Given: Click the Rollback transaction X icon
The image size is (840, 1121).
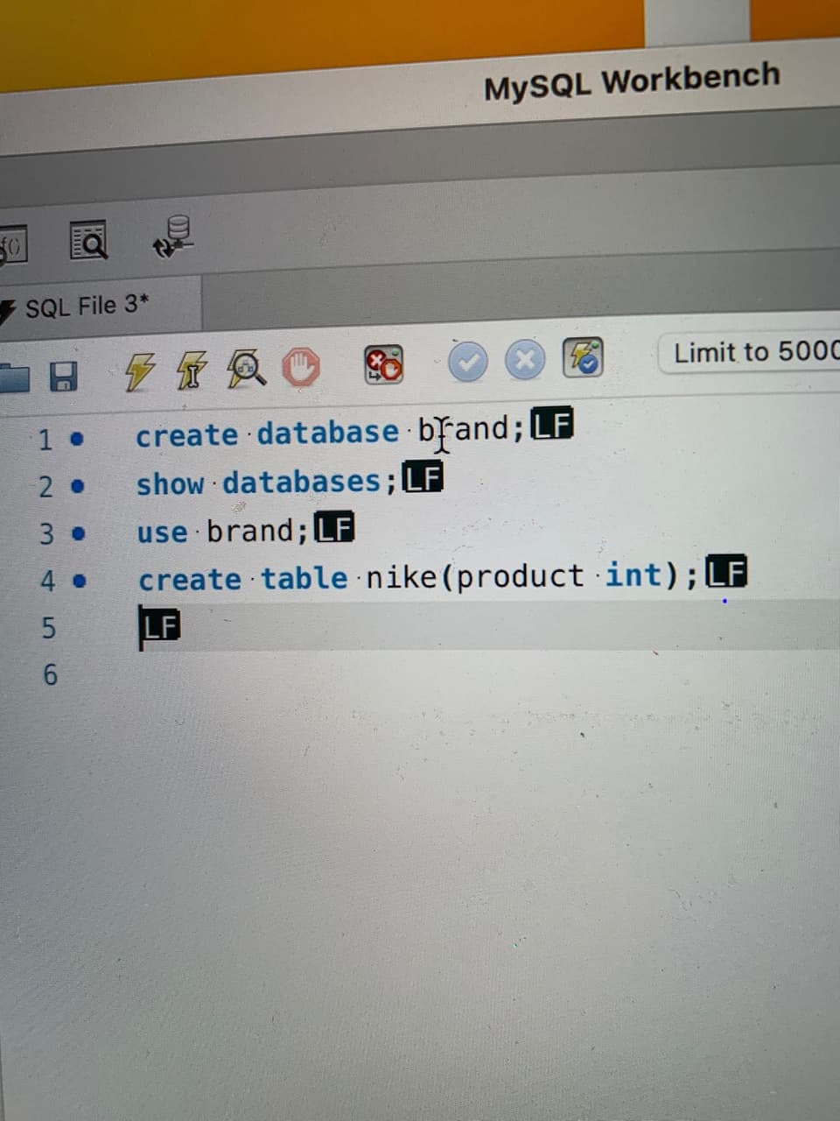Looking at the screenshot, I should [525, 361].
